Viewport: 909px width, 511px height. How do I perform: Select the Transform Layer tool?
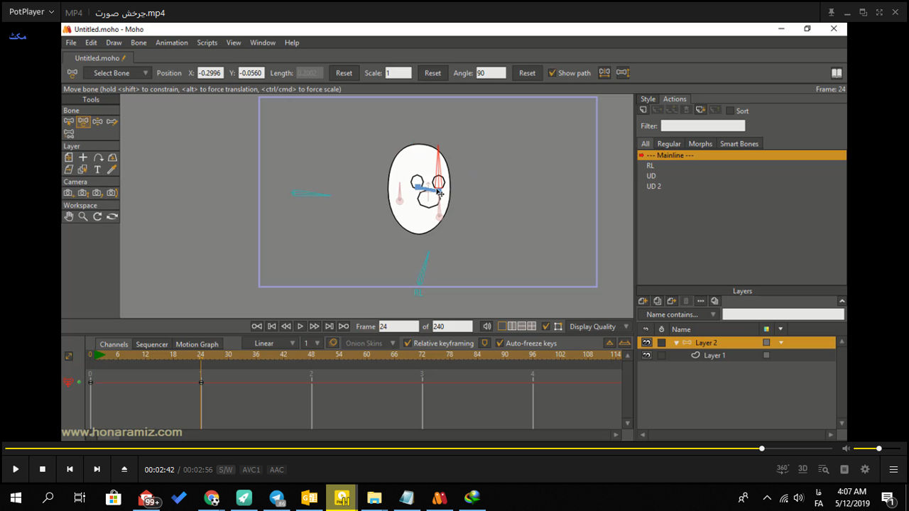[69, 158]
